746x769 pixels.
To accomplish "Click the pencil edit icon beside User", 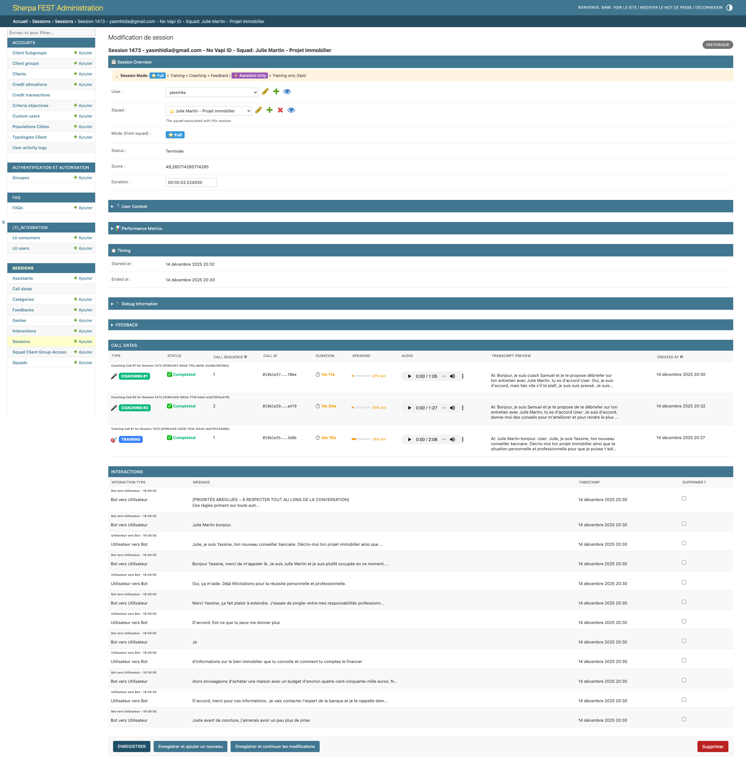I will click(265, 92).
